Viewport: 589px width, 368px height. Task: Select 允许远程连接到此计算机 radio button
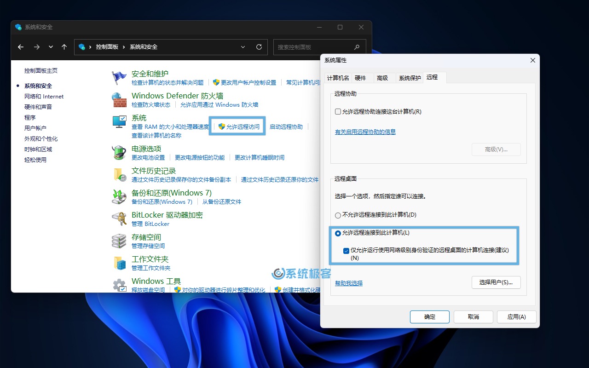tap(338, 233)
